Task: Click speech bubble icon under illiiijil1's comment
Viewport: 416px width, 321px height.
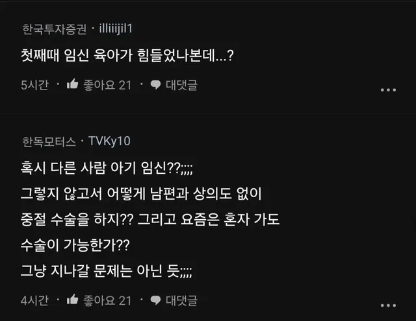Action: click(x=155, y=85)
